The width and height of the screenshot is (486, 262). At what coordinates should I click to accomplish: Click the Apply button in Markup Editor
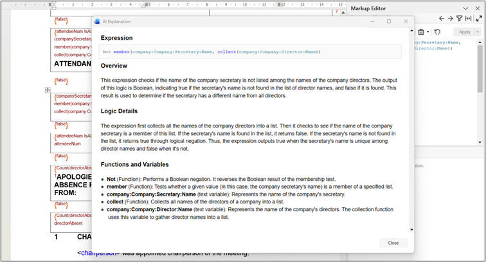(x=464, y=32)
